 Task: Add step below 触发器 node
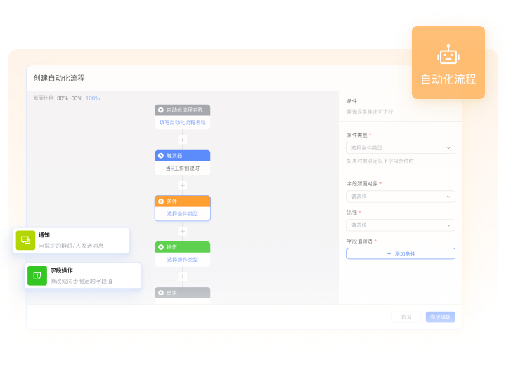click(183, 185)
